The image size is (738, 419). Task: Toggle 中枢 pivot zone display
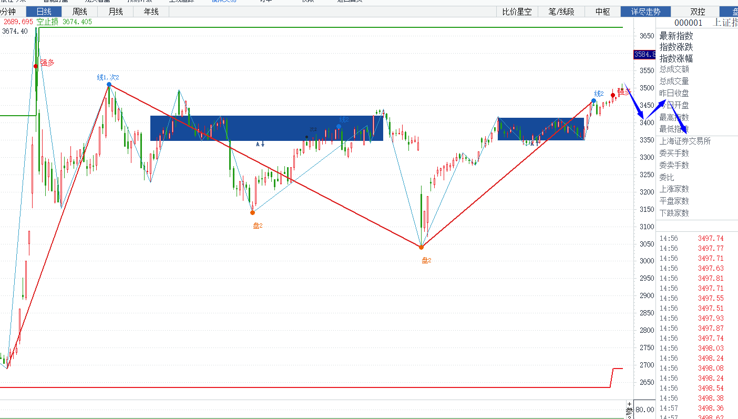[x=603, y=12]
